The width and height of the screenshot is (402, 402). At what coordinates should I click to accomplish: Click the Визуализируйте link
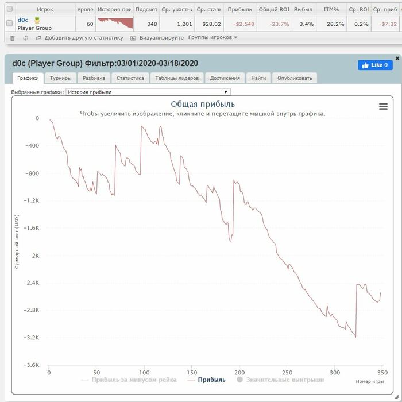click(x=161, y=38)
